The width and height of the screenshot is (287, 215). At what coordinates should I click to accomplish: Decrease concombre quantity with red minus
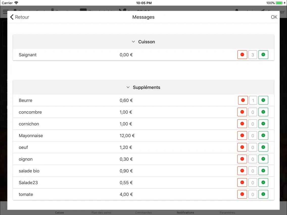coord(242,112)
